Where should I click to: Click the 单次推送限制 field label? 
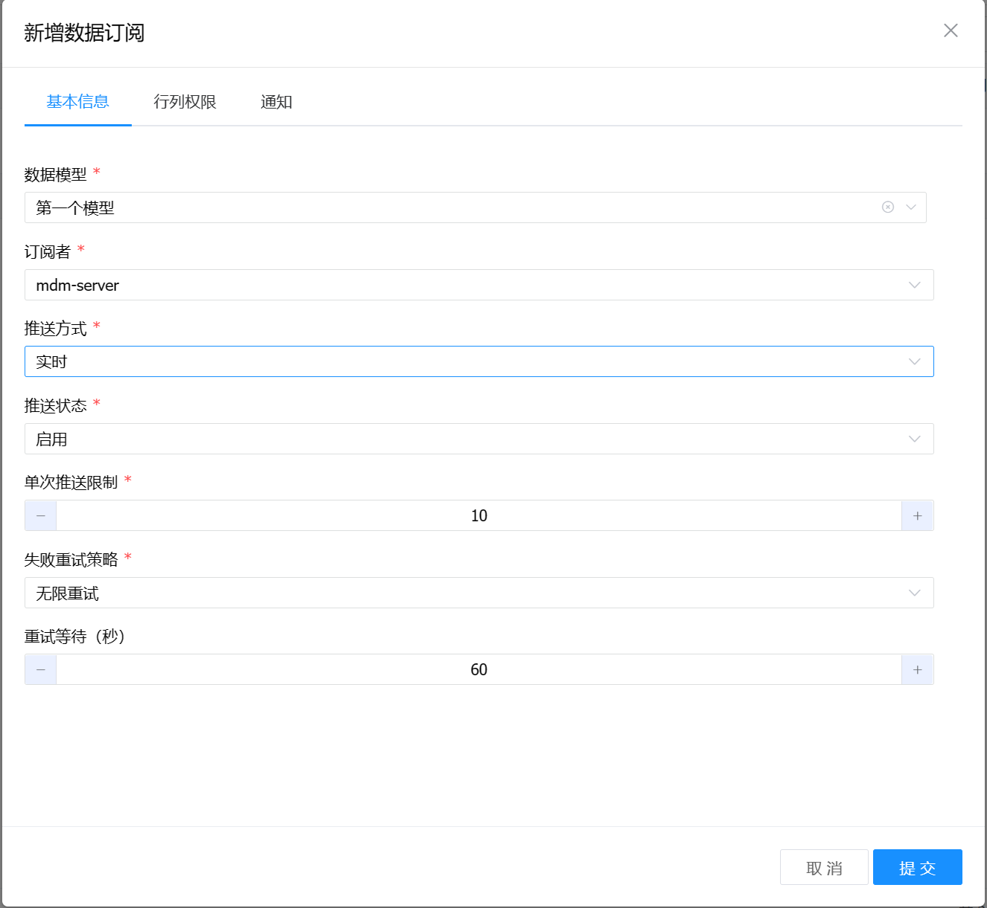pyautogui.click(x=71, y=483)
